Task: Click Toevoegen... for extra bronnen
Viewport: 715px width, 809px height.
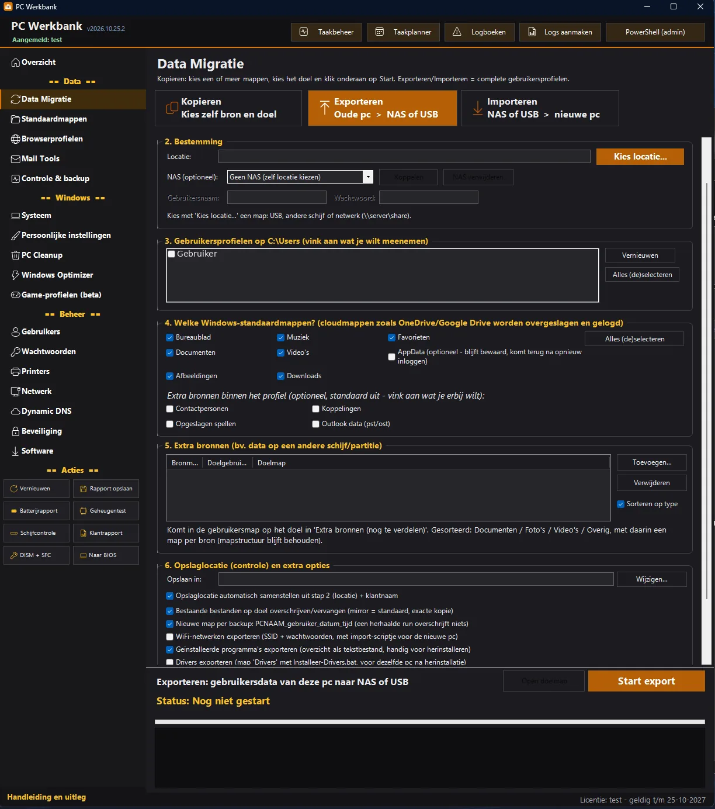Action: (x=652, y=462)
